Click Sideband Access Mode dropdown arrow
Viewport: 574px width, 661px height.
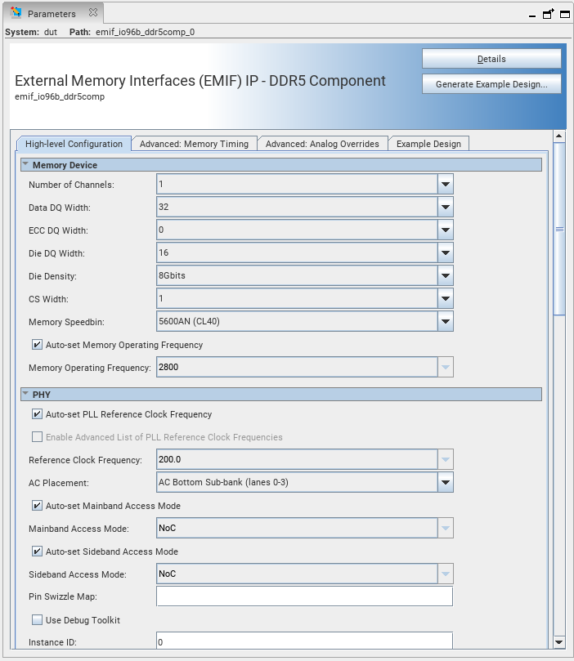click(446, 574)
